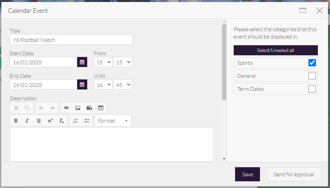The height and width of the screenshot is (188, 330).
Task: Click the remove formatting icon
Action: (62, 121)
